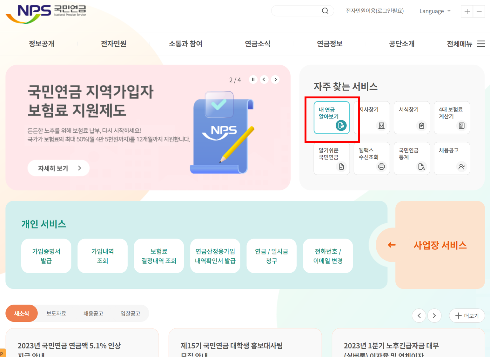490x357 pixels.
Task: Click the NPS 국민연금 logo
Action: click(x=46, y=14)
